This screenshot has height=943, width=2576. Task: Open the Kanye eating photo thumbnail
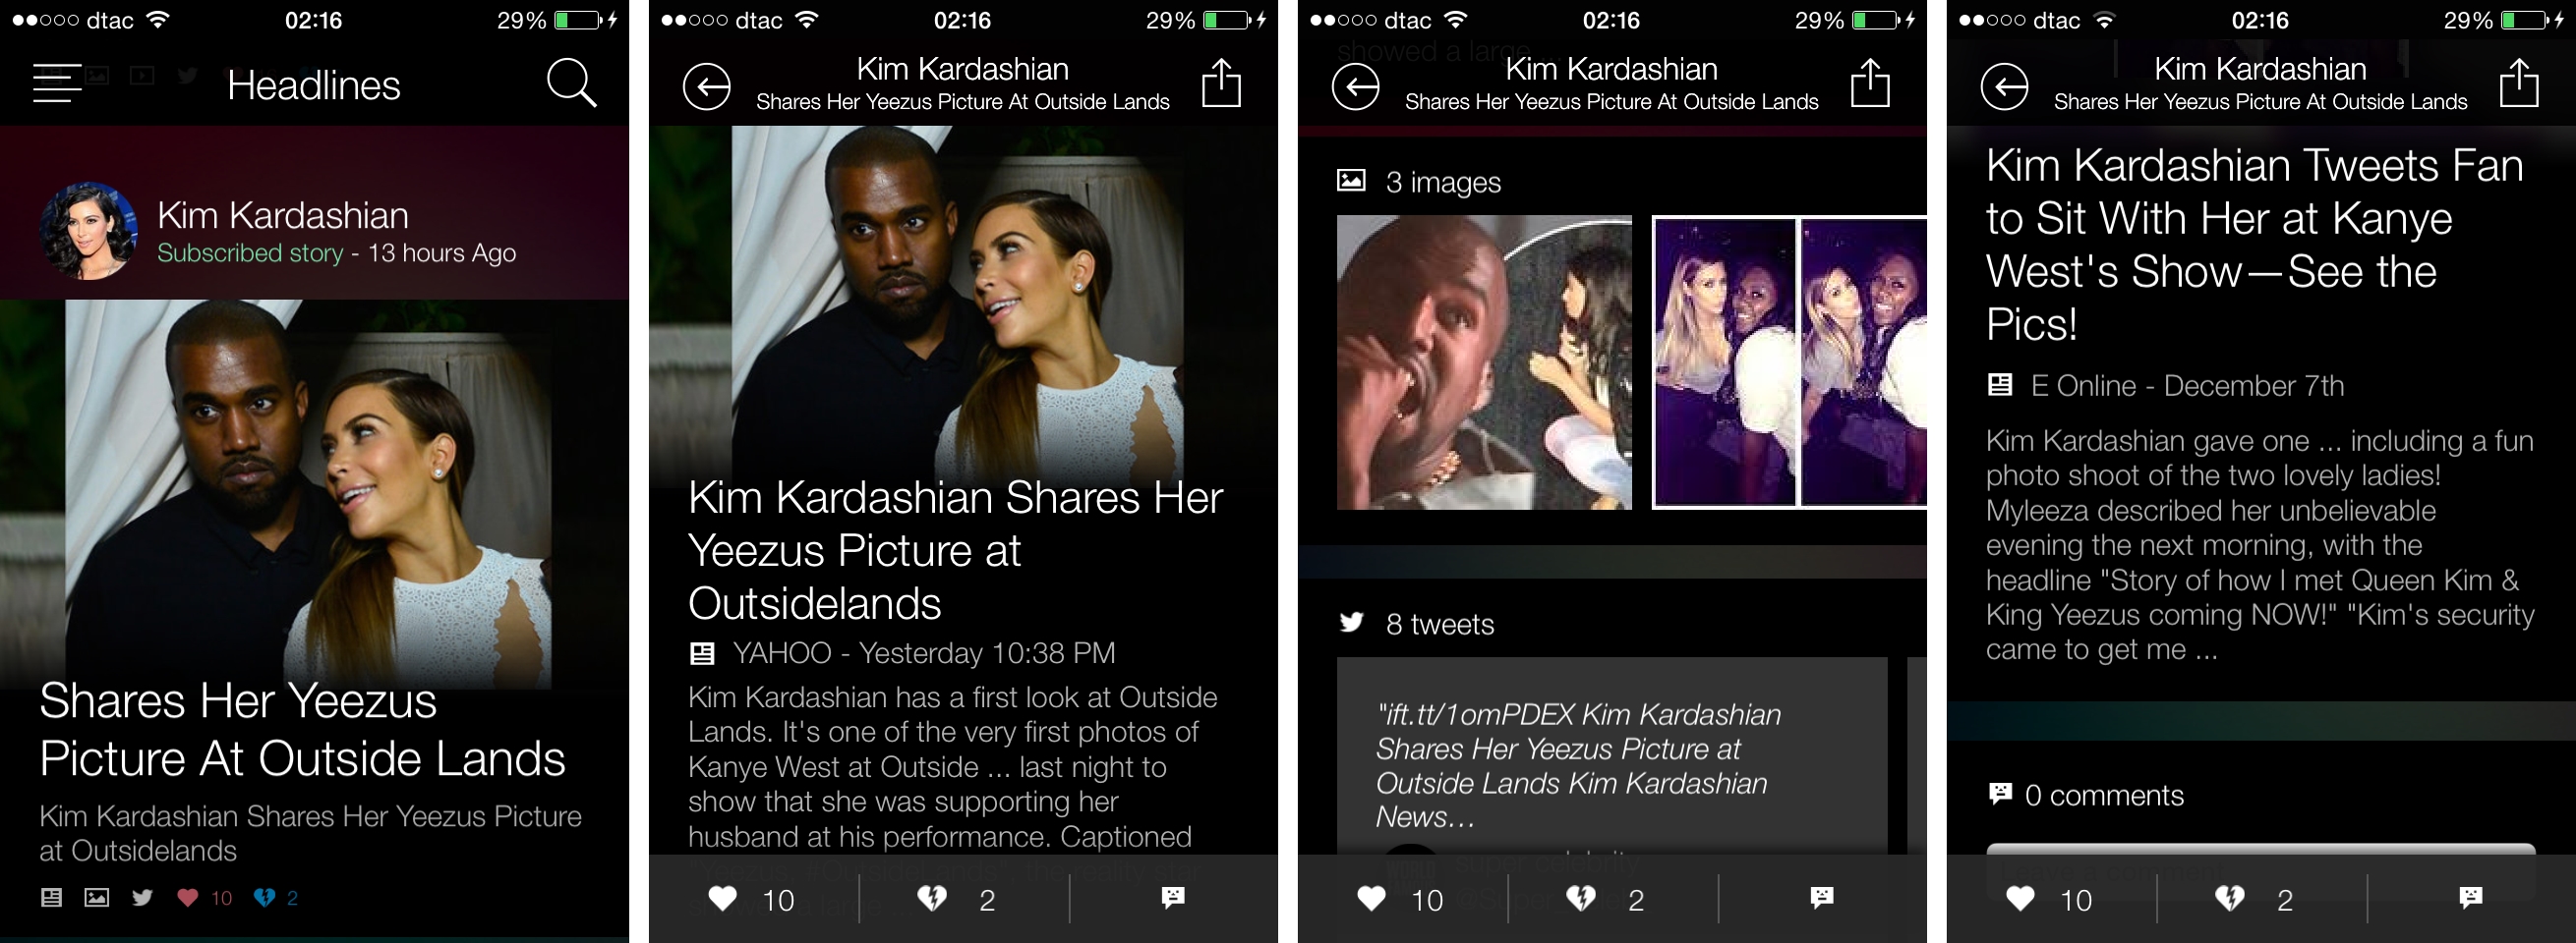1484,362
